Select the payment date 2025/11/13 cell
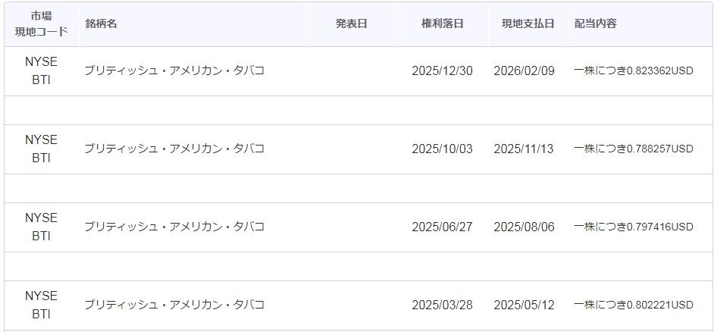Screen dimensions: 714x332 (x=524, y=149)
